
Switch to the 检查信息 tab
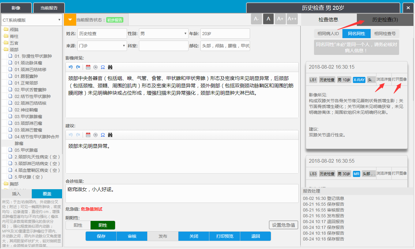click(x=328, y=20)
